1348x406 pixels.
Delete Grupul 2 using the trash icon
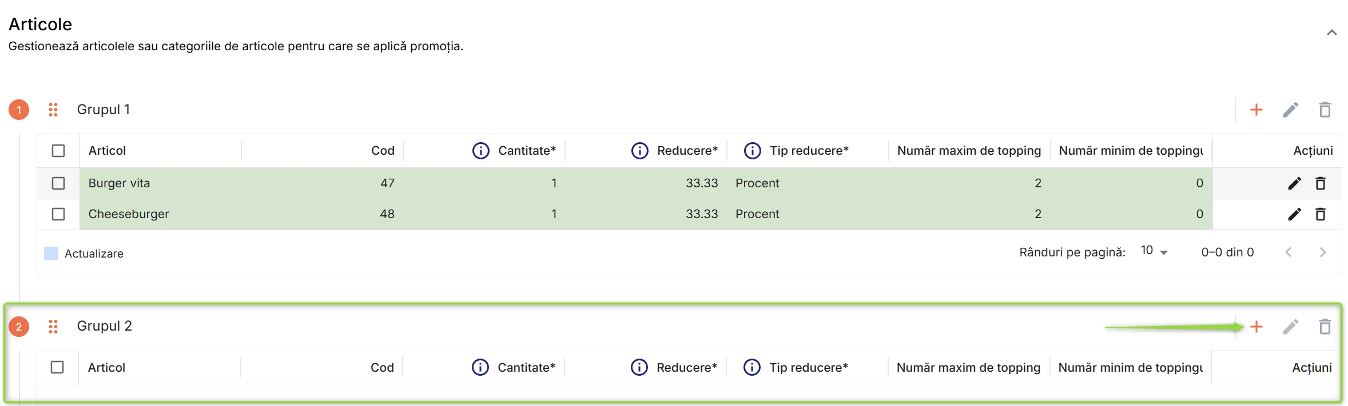coord(1325,327)
